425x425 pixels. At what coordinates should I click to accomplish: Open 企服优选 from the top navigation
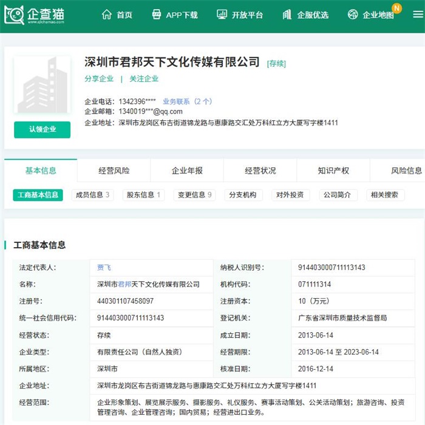click(305, 15)
